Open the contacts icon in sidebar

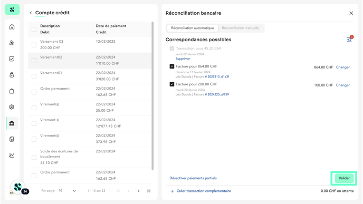pyautogui.click(x=12, y=43)
